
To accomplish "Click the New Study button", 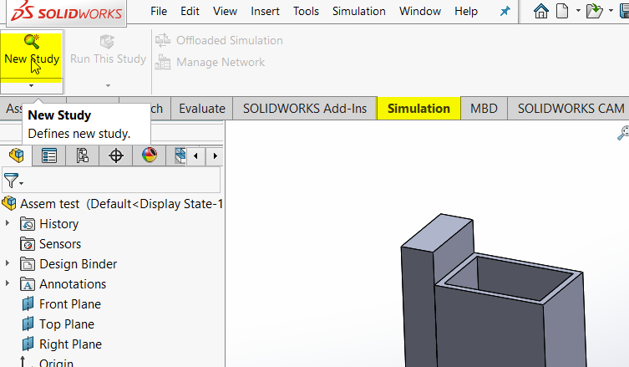I will point(31,56).
